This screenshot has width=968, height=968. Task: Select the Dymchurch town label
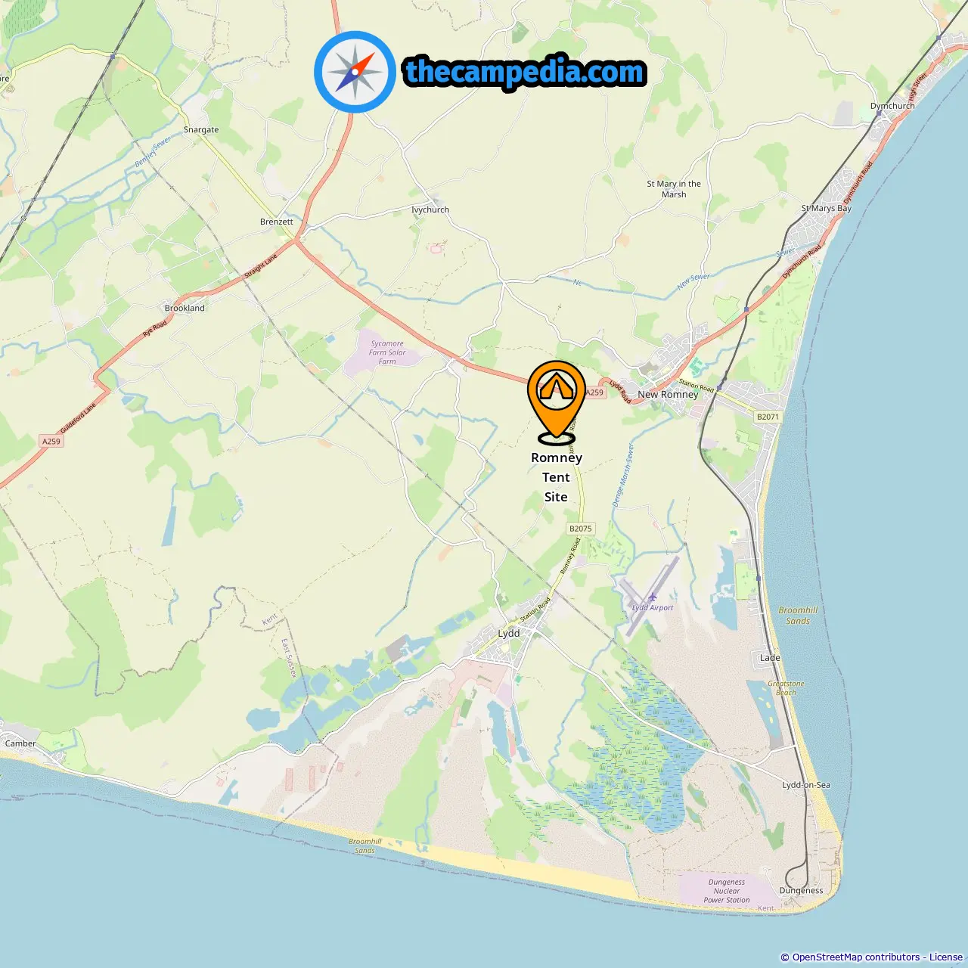tap(892, 106)
